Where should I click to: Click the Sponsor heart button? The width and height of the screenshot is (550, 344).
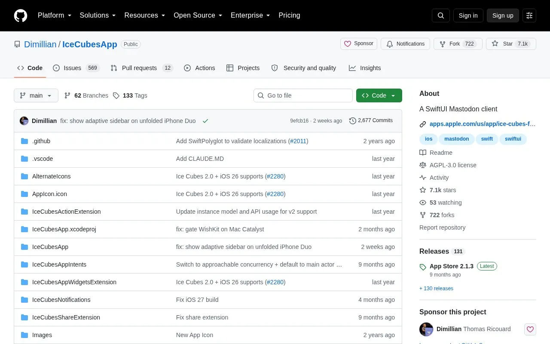(359, 44)
